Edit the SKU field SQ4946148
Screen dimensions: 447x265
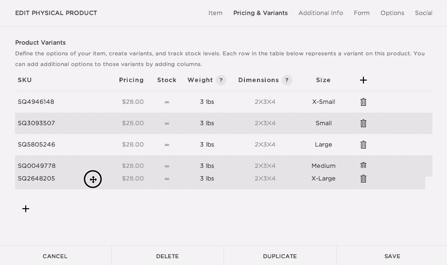[36, 102]
